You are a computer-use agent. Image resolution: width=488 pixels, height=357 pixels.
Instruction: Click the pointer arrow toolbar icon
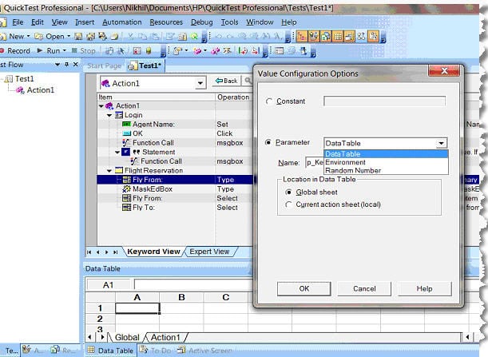[x=121, y=50]
